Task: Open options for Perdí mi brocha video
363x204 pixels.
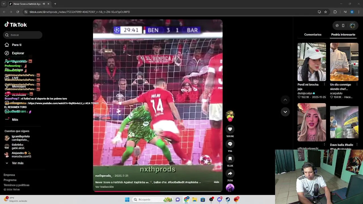Action: point(324,84)
